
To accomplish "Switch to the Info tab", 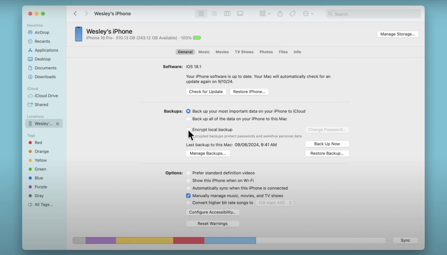I will tap(297, 52).
